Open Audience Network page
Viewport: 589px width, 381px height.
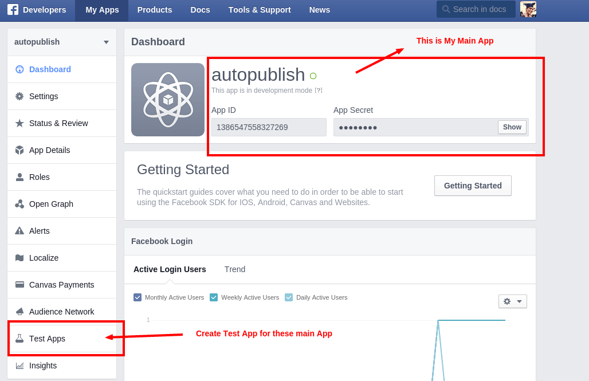point(62,312)
